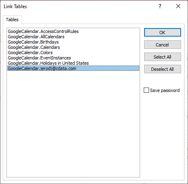Select the GoogleCalendar.AllCalendars table
The image size is (188, 184).
[73, 37]
